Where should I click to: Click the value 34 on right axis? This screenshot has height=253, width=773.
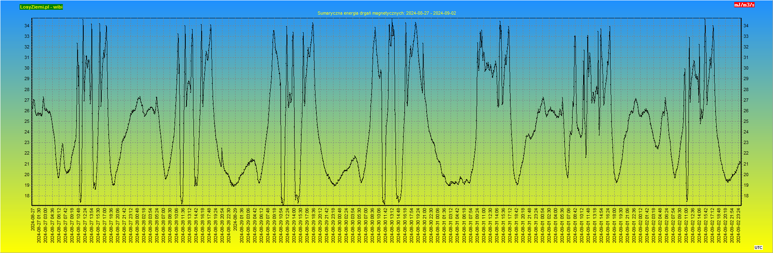(746, 26)
